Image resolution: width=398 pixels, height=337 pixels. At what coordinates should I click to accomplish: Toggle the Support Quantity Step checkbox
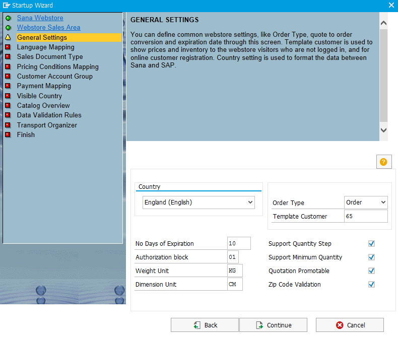coord(371,244)
